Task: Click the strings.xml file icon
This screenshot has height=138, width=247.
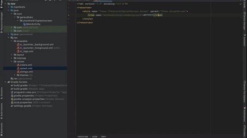Action: (18, 72)
